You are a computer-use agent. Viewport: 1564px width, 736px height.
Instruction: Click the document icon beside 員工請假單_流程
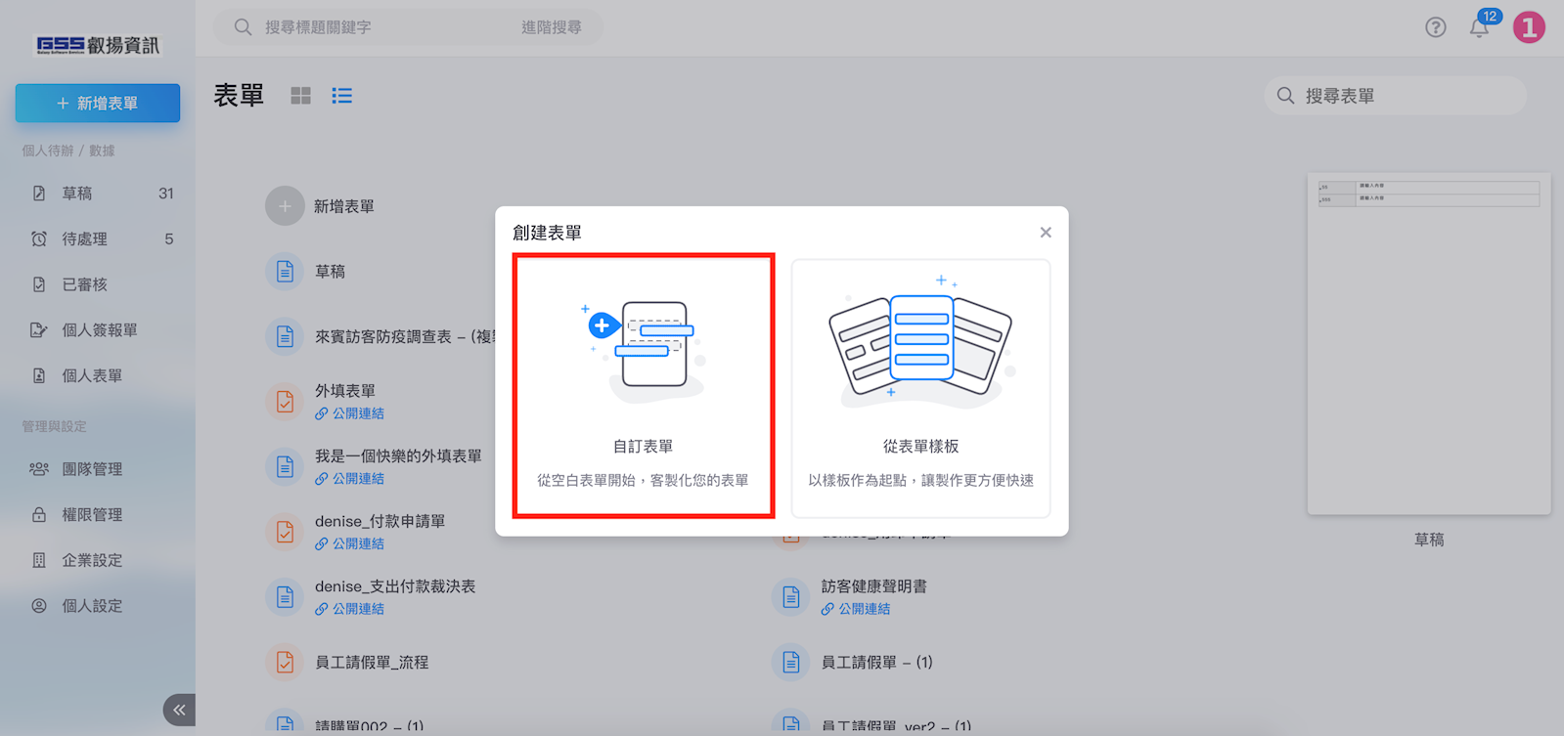pyautogui.click(x=285, y=663)
